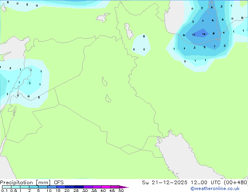Click the 0.1–0.5 mm legend color swatch
This screenshot has width=248, height=192.
tap(7, 187)
